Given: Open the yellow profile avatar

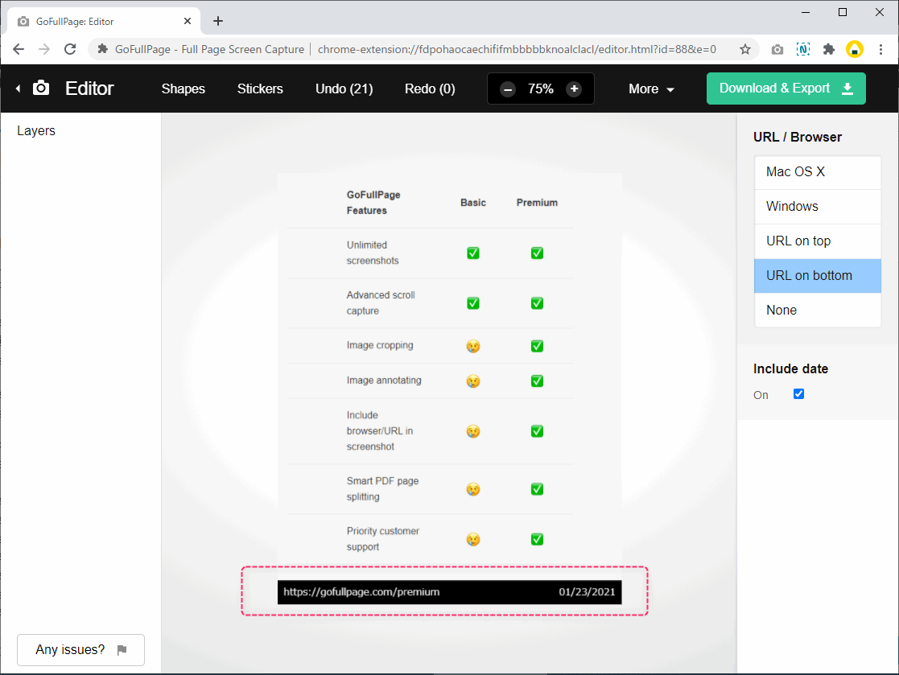Looking at the screenshot, I should tap(854, 49).
